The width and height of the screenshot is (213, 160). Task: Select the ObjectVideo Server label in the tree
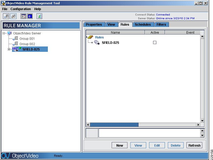tap(27, 33)
